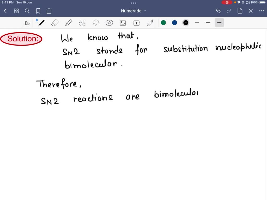Pick the Highlighter tool
Viewport: 267px width, 200px height.
(x=68, y=23)
